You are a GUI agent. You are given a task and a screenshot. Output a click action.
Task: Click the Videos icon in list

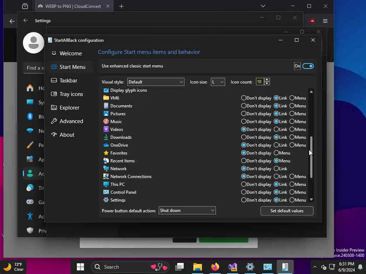pos(106,129)
